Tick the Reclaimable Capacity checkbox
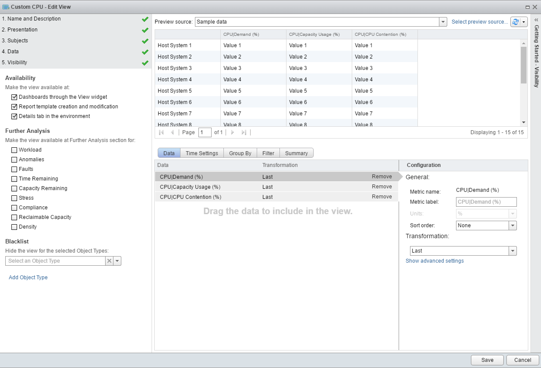This screenshot has width=541, height=368. tap(14, 217)
